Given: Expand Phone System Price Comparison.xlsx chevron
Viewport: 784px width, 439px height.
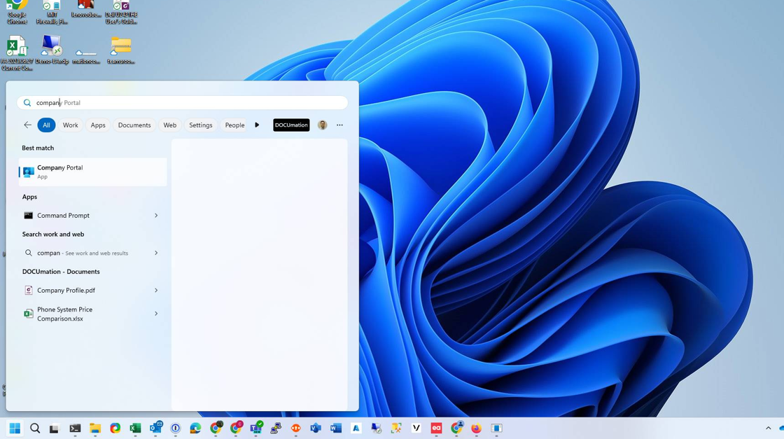Looking at the screenshot, I should coord(156,314).
